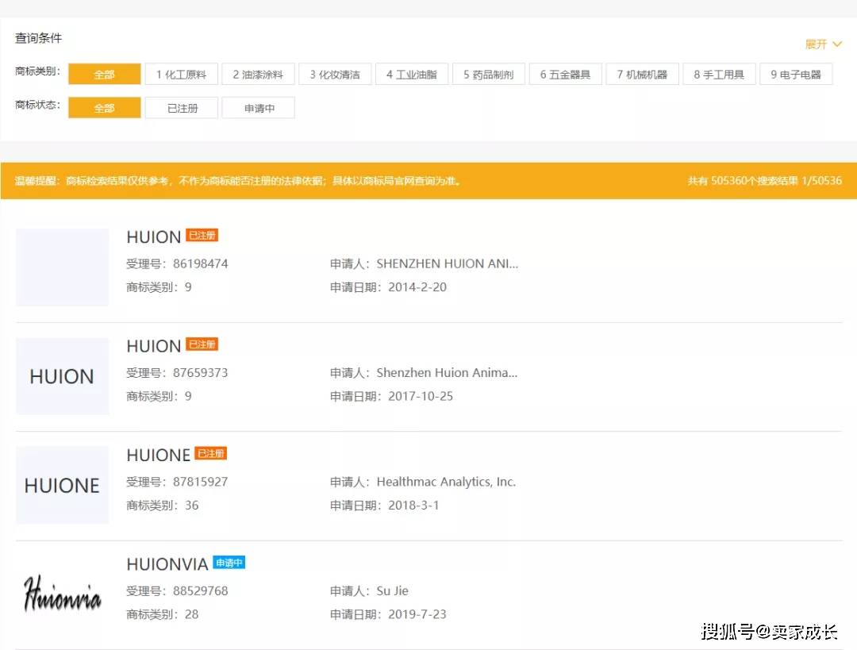The image size is (857, 650).
Task: Open the HUIONVIA trademark title
Action: pyautogui.click(x=167, y=564)
